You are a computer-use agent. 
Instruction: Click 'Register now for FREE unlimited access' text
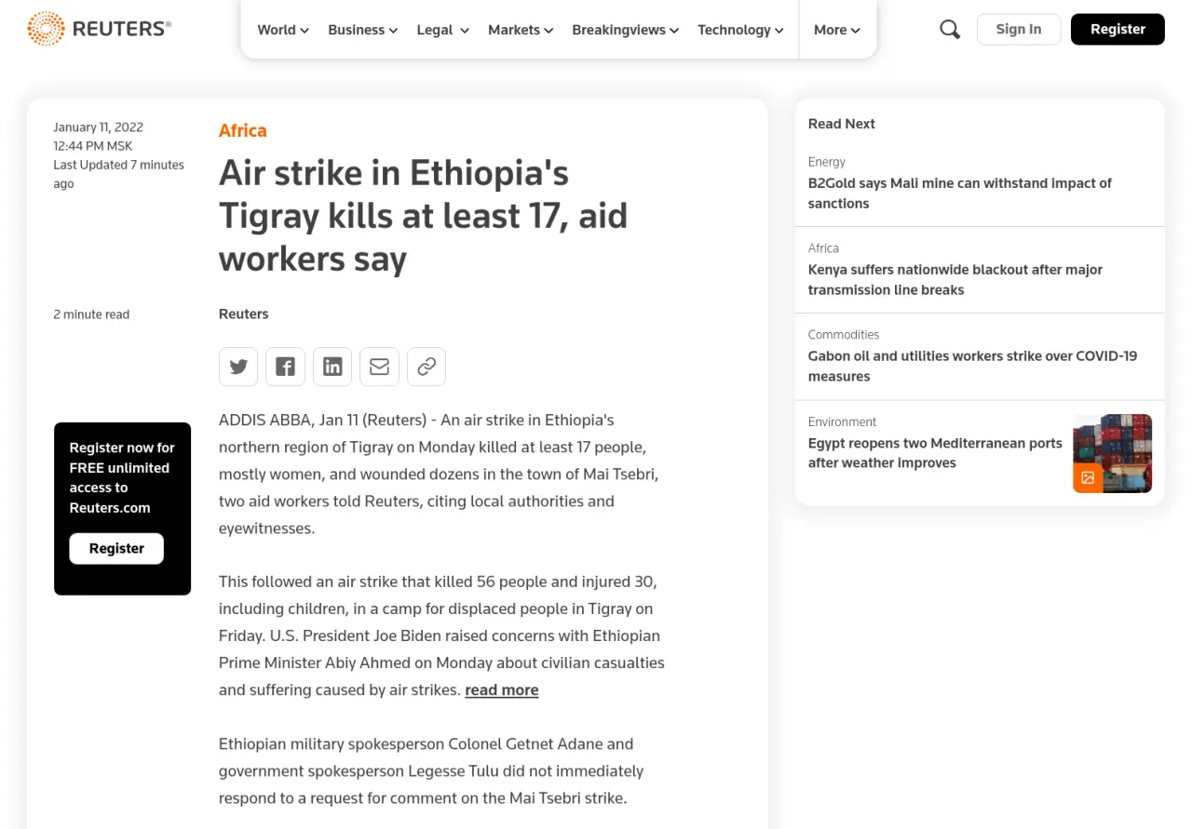122,477
